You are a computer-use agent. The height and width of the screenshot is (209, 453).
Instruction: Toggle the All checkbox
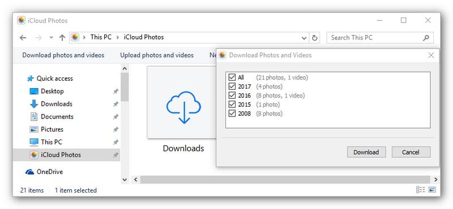tap(232, 77)
